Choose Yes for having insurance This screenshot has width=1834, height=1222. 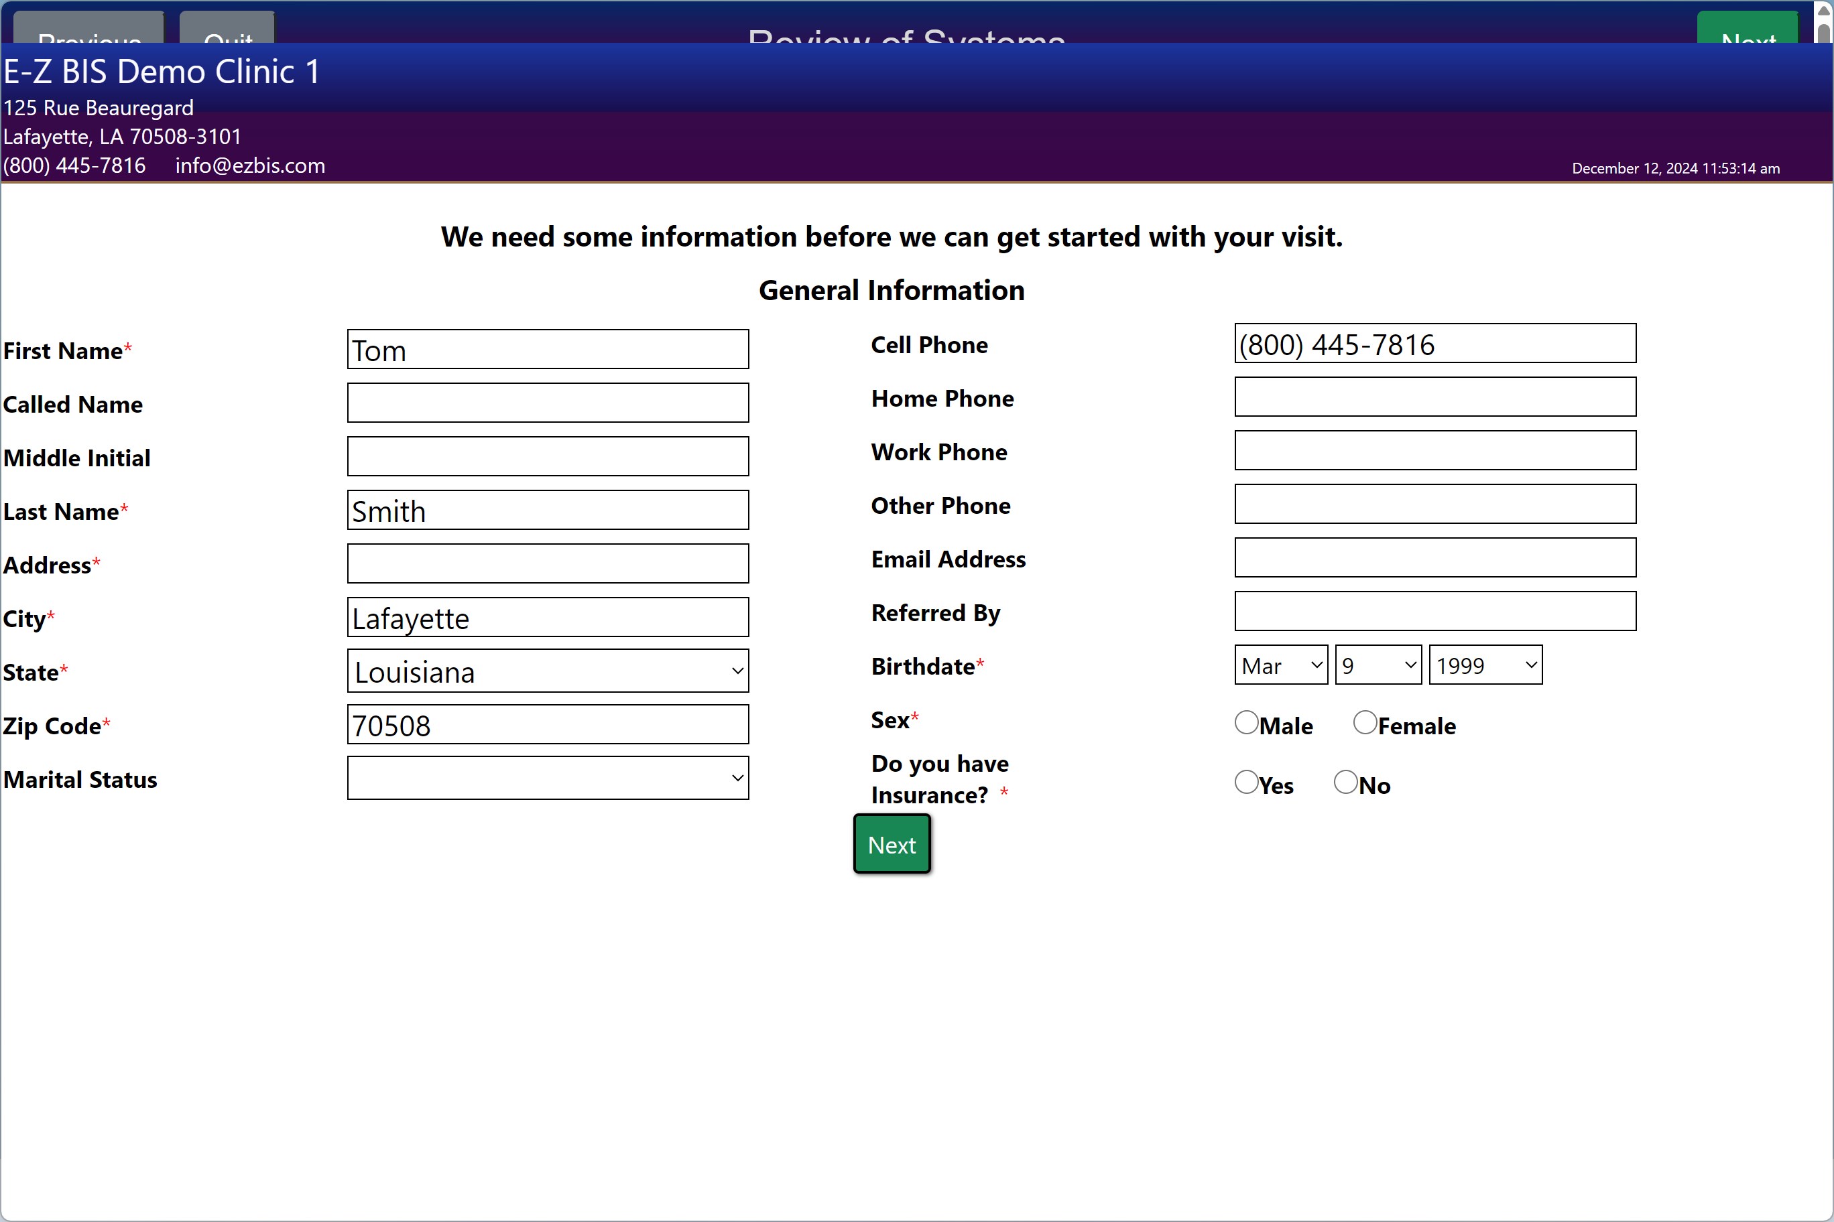point(1246,782)
